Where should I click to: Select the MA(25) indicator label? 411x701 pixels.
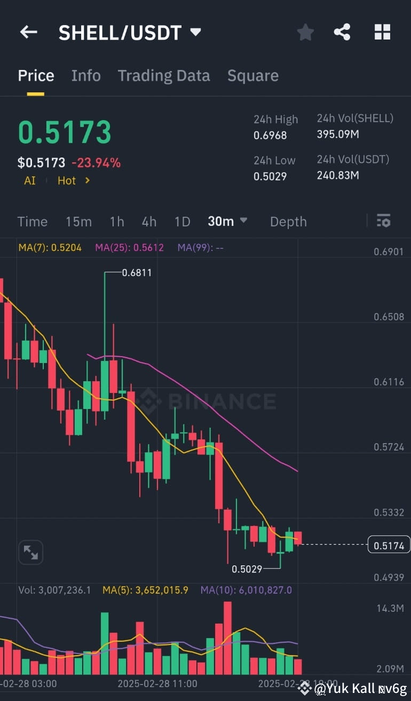click(129, 247)
